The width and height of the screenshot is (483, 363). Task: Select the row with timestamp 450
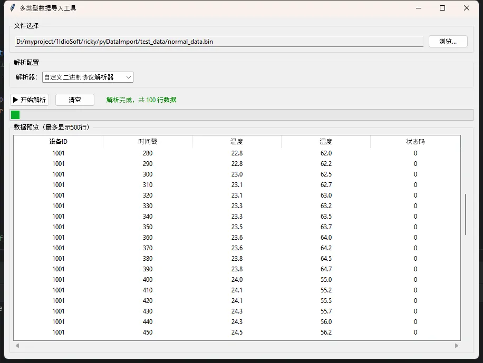(x=148, y=332)
